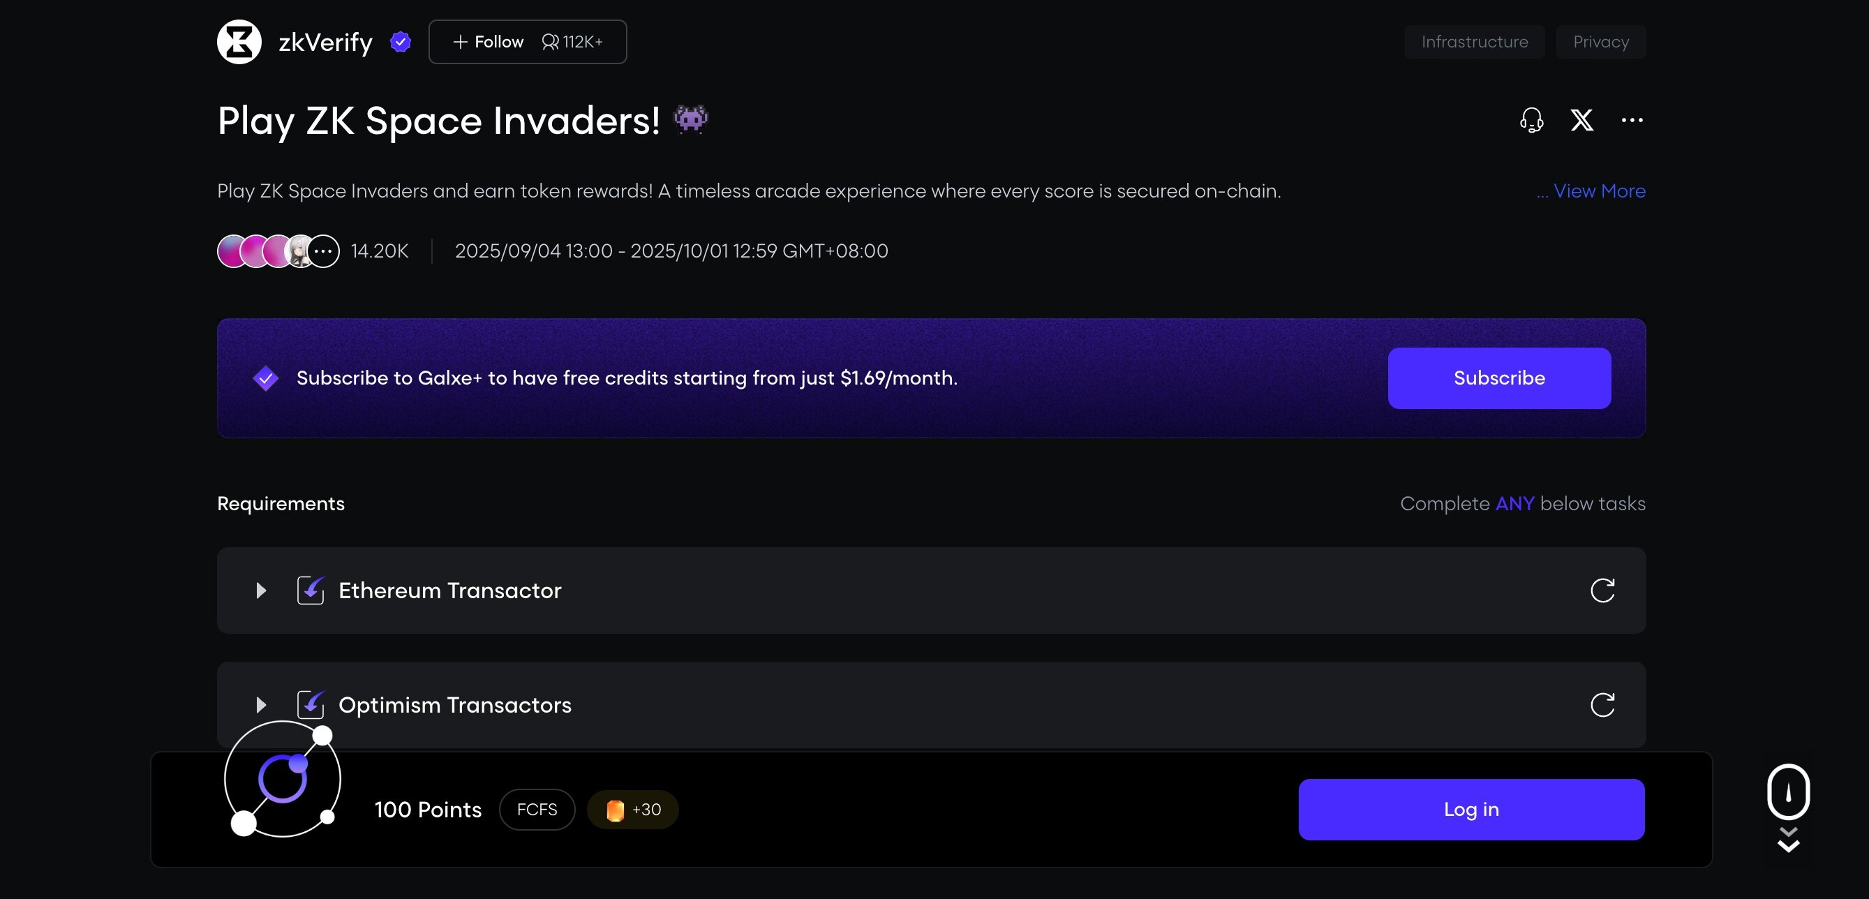Click the blue verified badge next to zkVerify

click(x=401, y=41)
